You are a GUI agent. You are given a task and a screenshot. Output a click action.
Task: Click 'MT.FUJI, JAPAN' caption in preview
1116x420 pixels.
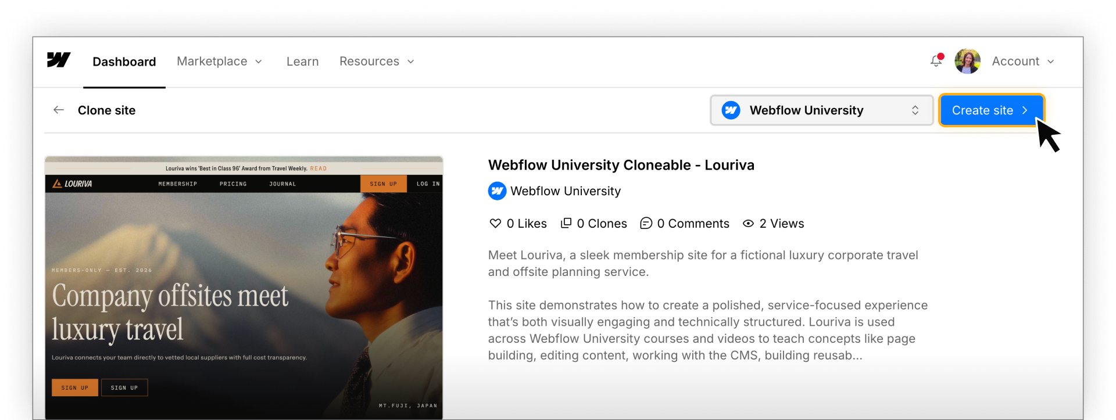[x=408, y=405]
